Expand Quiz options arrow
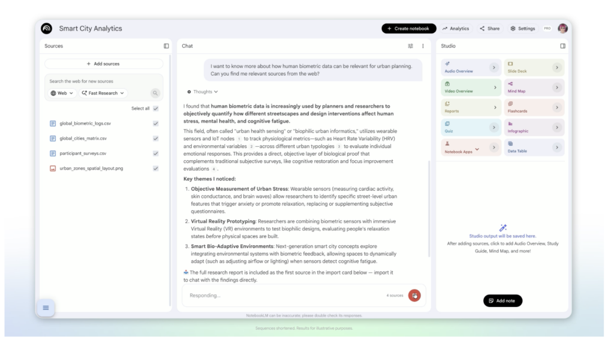614x340 pixels. [494, 127]
